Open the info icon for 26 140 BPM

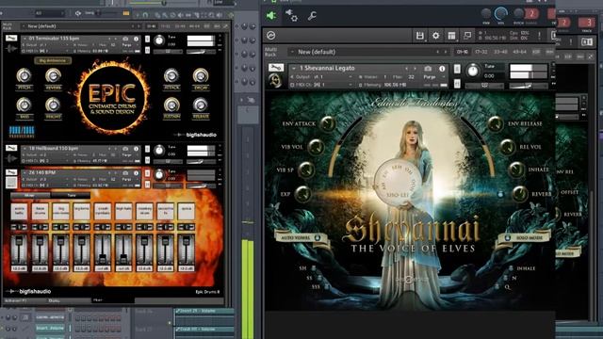click(x=136, y=173)
